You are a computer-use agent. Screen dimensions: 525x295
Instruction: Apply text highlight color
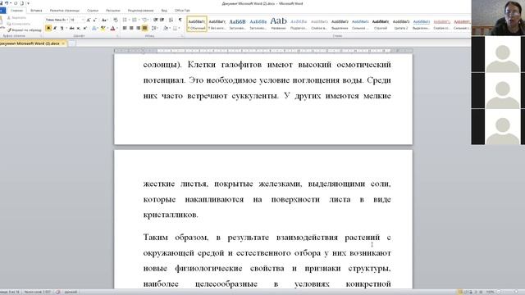[x=103, y=28]
